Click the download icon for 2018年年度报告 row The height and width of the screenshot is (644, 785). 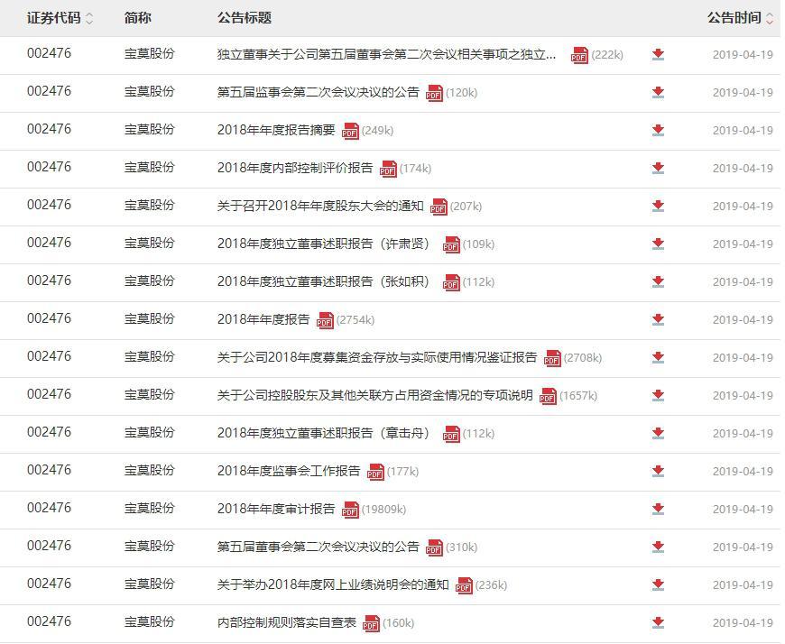coord(658,320)
